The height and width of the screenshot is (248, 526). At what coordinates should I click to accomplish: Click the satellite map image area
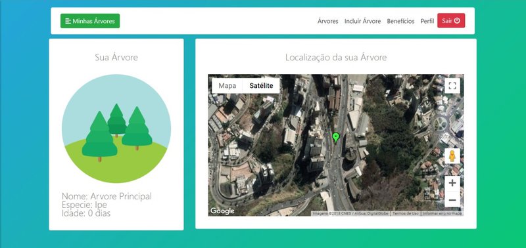tap(336, 145)
